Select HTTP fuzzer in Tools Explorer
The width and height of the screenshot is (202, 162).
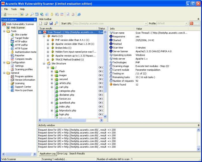click(21, 49)
